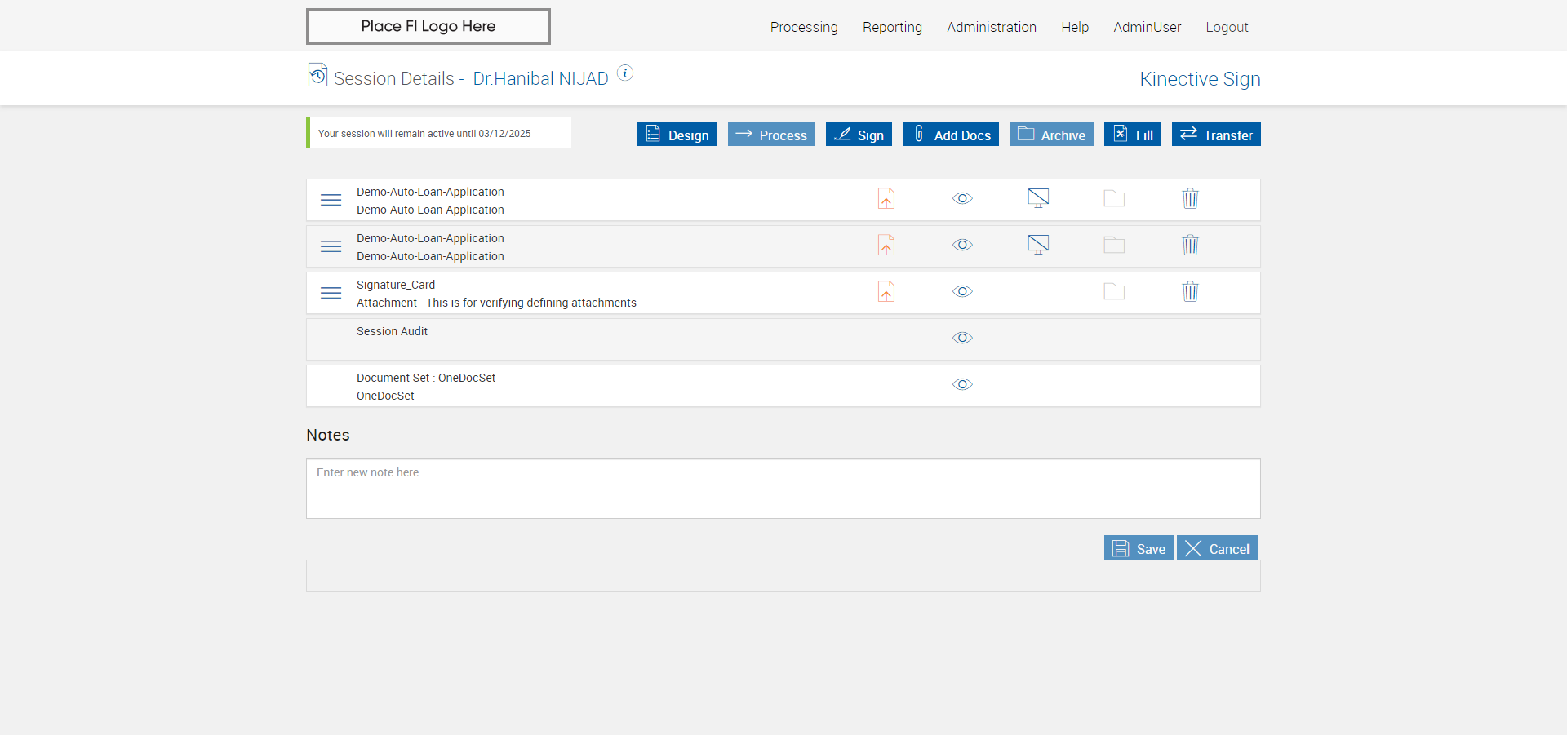Delete the second Demo-Auto-Loan-Application with trash icon

tap(1191, 245)
